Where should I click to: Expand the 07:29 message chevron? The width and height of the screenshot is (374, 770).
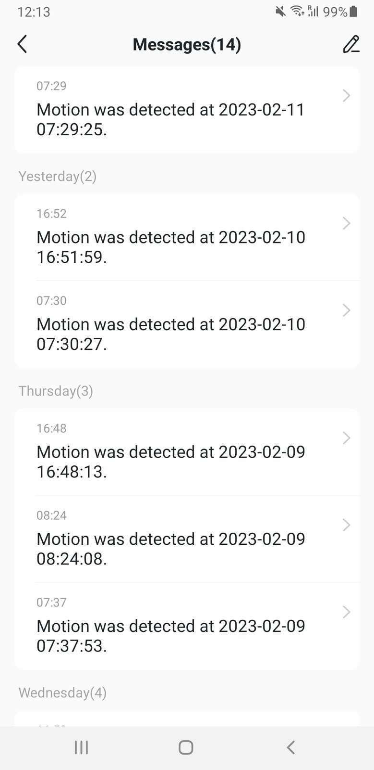(346, 96)
